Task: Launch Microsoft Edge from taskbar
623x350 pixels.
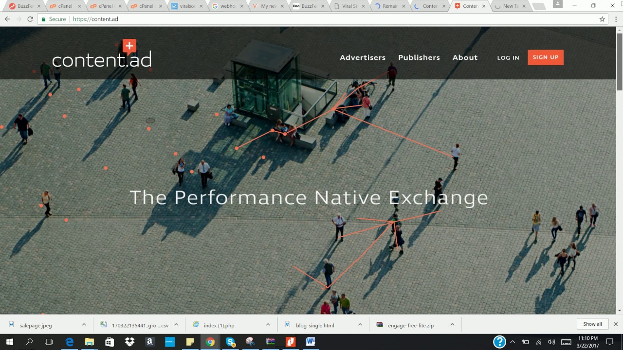Action: coord(69,342)
